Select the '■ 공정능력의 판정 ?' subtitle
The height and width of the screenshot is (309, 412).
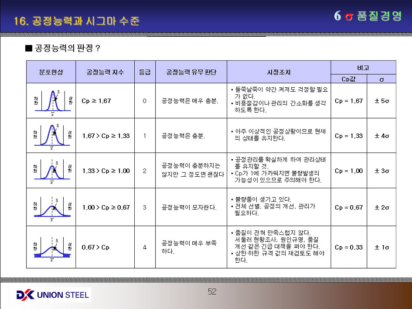[63, 48]
